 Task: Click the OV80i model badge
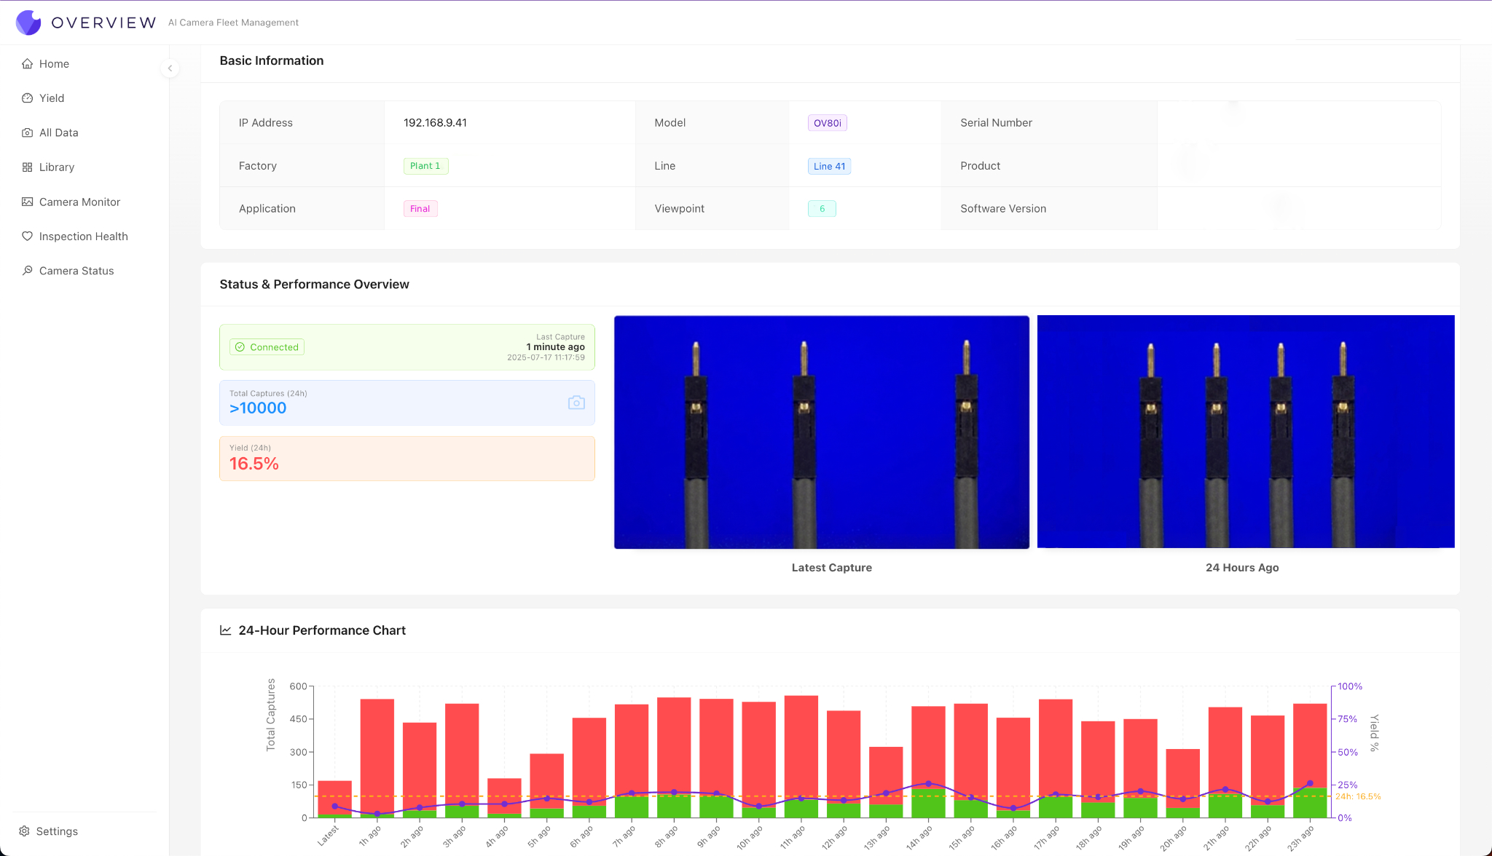[827, 122]
